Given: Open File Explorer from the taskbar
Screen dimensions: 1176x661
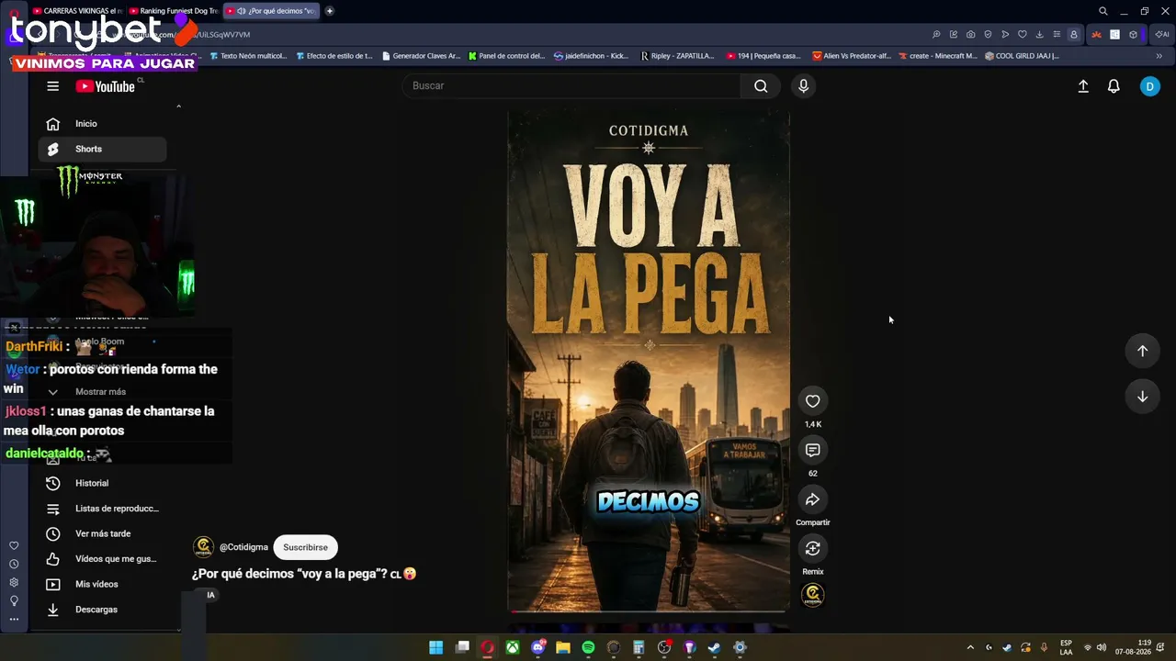Looking at the screenshot, I should [563, 647].
